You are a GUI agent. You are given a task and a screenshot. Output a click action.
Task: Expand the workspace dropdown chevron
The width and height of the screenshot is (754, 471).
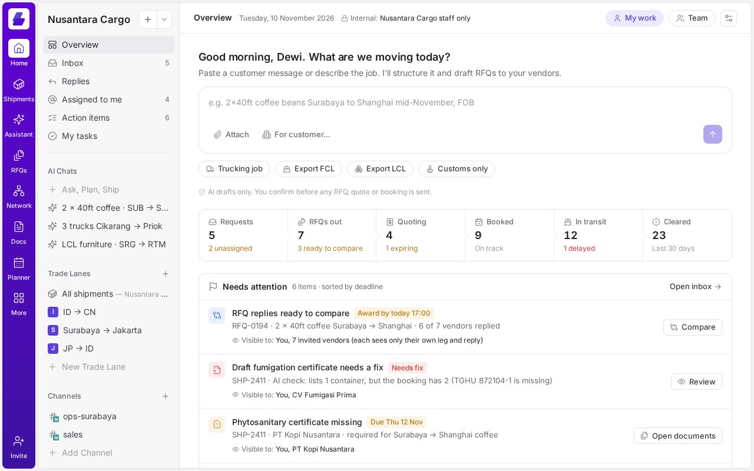(164, 19)
